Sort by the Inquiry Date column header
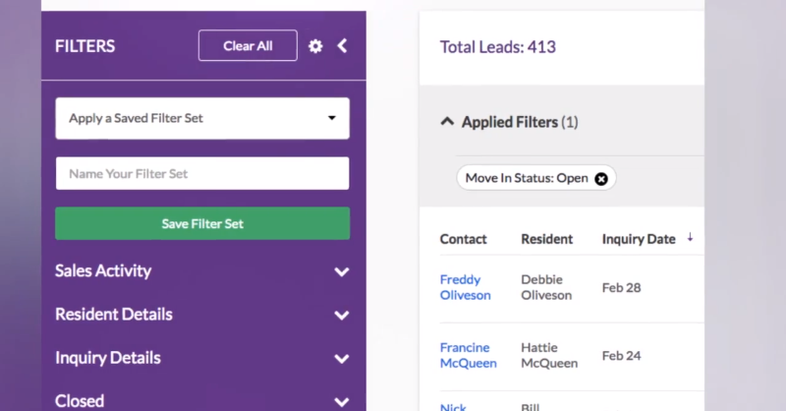786x411 pixels. [x=639, y=239]
